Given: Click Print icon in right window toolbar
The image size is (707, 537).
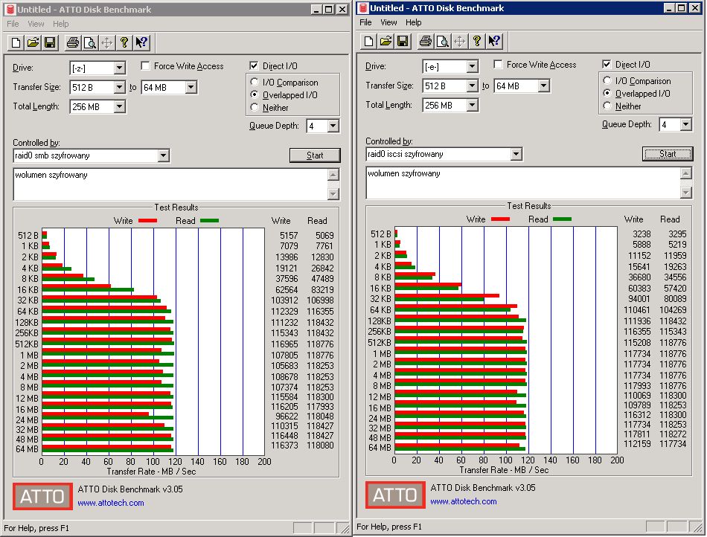Looking at the screenshot, I should 425,41.
